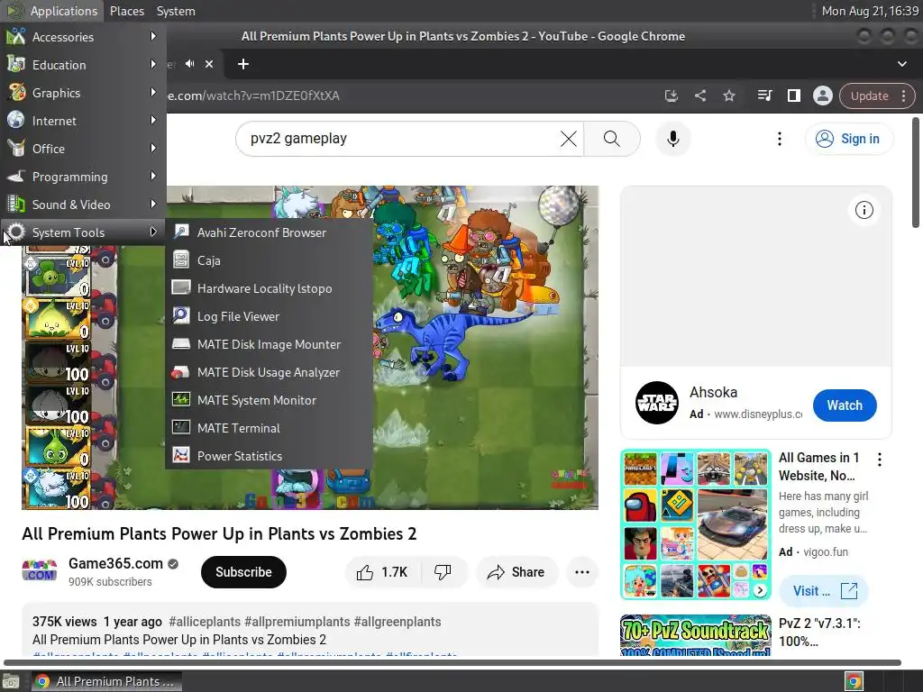Dislike the video
The width and height of the screenshot is (923, 692).
pyautogui.click(x=443, y=572)
